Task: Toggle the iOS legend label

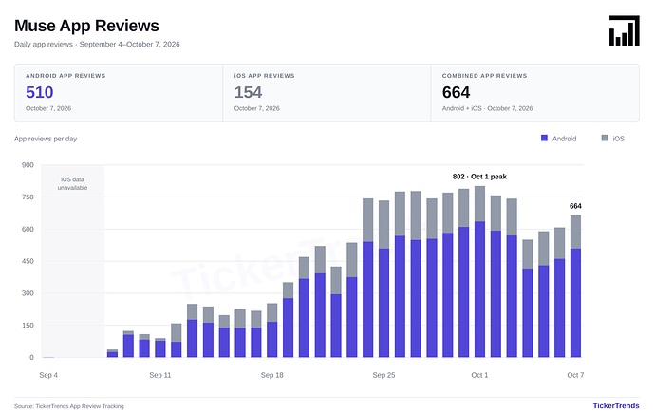Action: coord(618,139)
